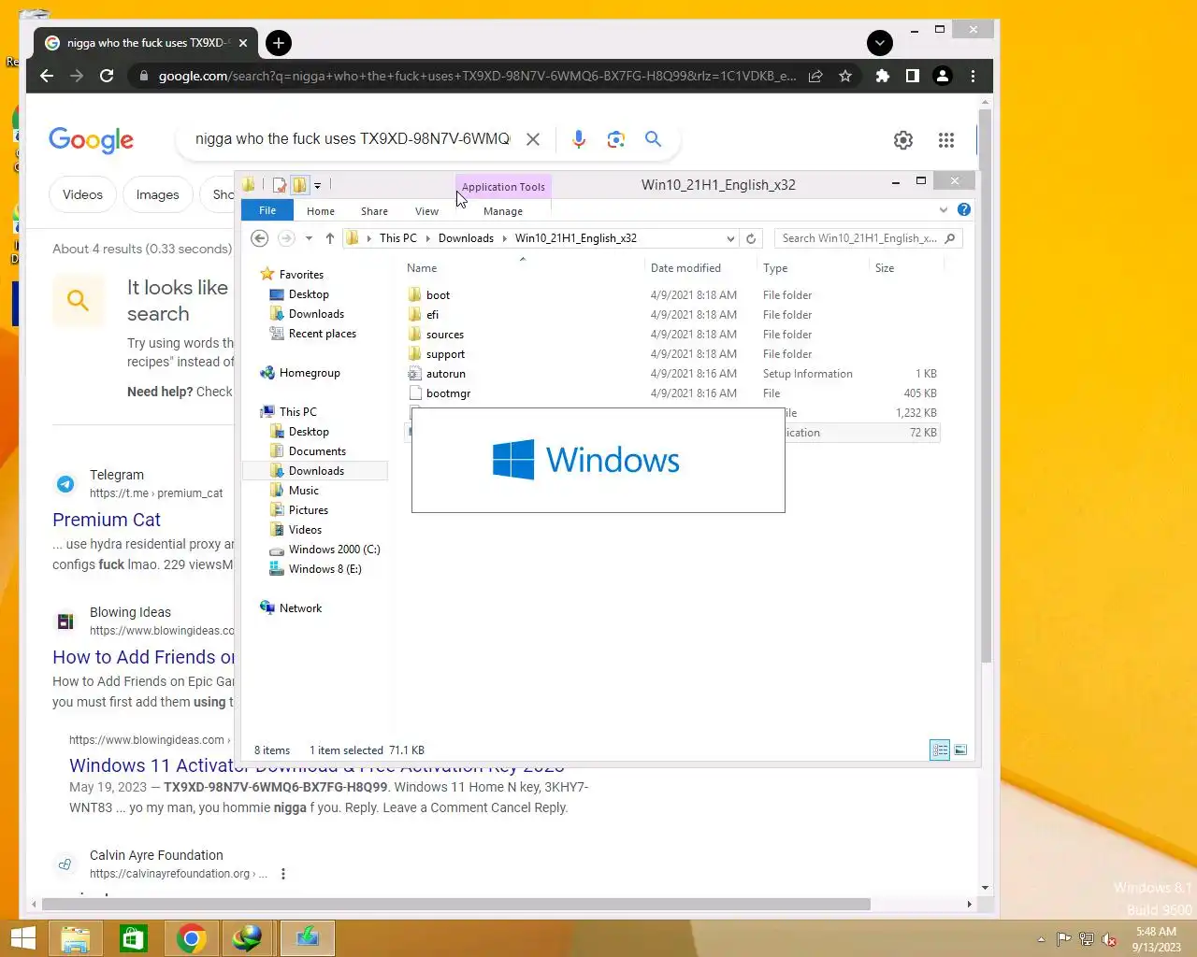This screenshot has height=957, width=1197.
Task: Open the Chrome profile avatar
Action: [x=943, y=76]
